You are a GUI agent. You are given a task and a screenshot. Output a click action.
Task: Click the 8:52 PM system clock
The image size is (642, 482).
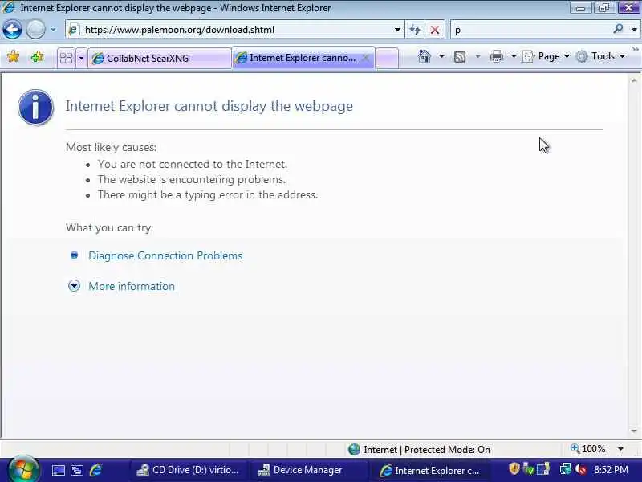(x=611, y=470)
